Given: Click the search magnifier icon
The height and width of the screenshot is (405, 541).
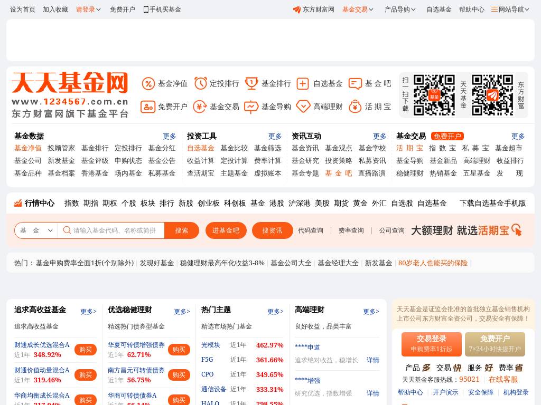Looking at the screenshot, I should [x=67, y=230].
